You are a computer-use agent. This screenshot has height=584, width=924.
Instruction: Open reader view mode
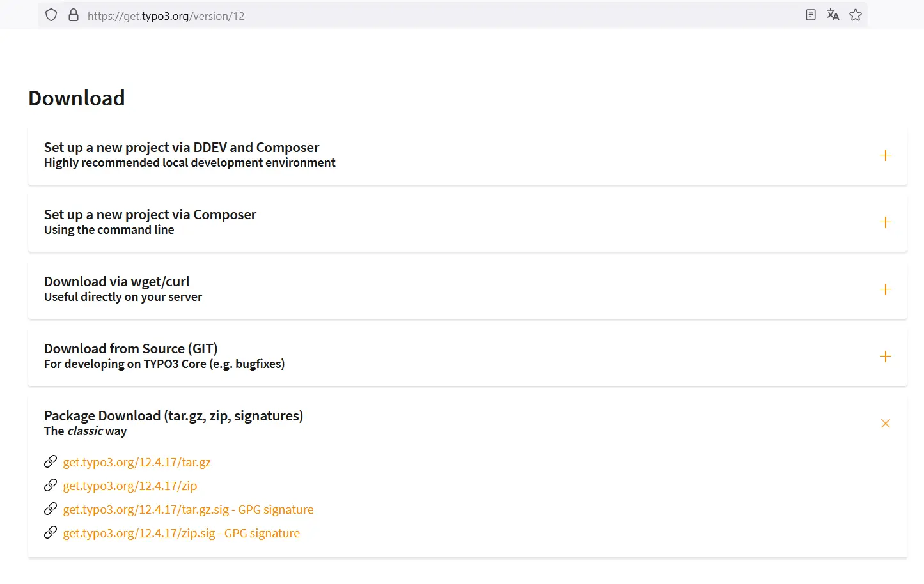[810, 15]
